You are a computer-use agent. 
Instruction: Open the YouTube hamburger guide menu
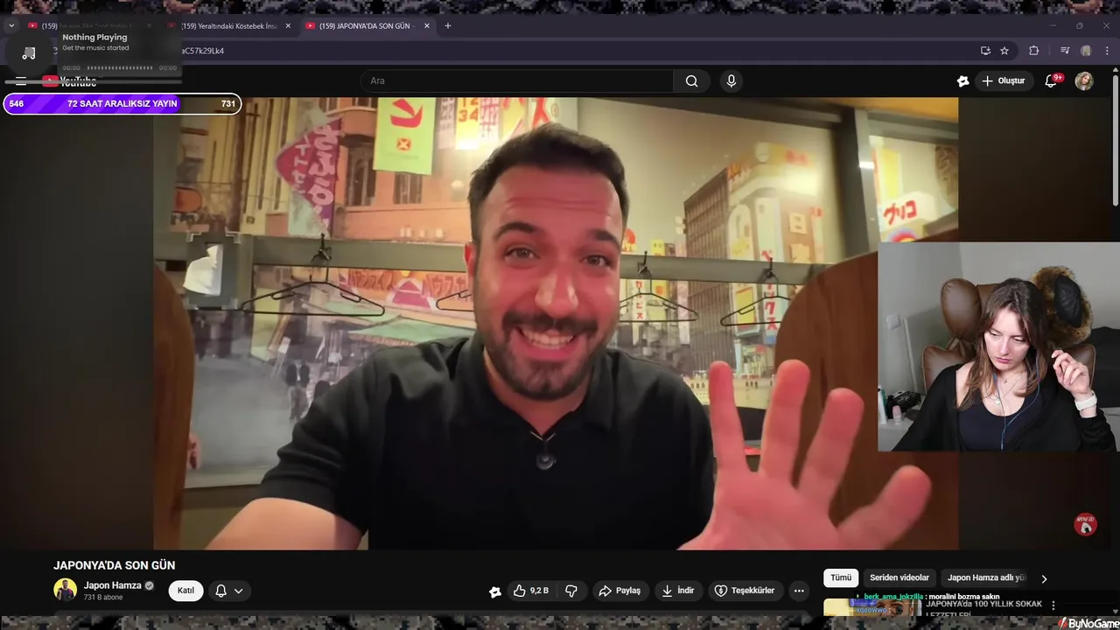[x=21, y=81]
